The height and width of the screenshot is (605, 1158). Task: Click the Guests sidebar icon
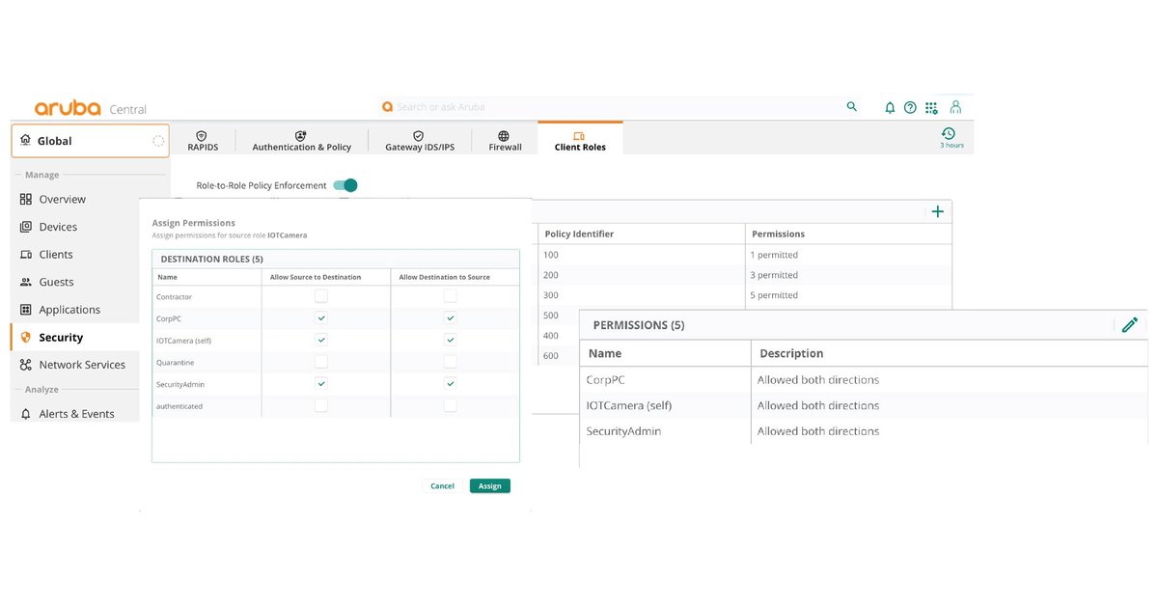(26, 282)
